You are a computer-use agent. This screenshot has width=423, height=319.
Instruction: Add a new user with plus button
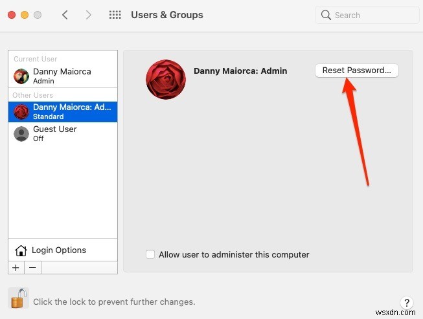16,268
